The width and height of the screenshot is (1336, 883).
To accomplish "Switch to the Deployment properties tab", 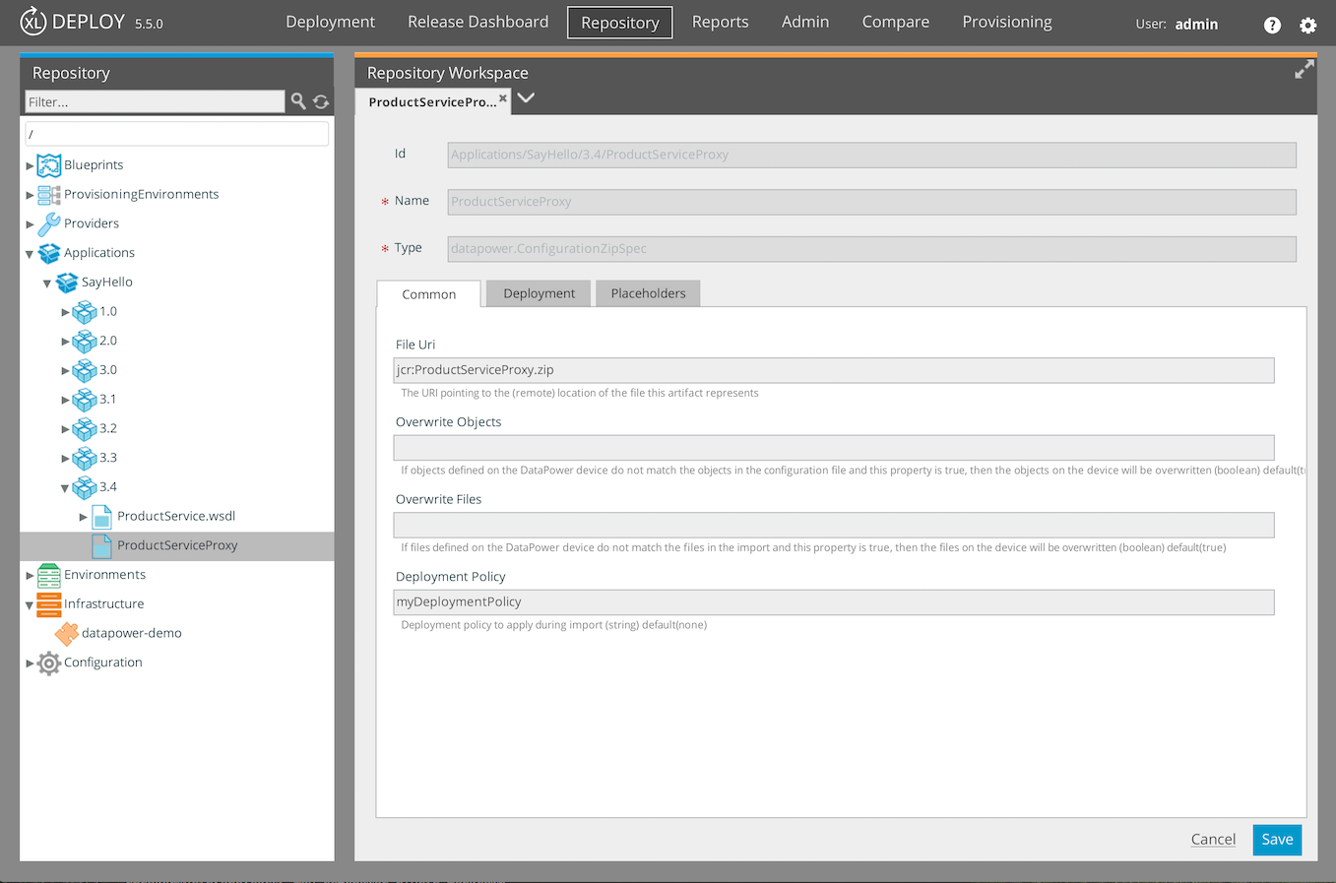I will (539, 293).
